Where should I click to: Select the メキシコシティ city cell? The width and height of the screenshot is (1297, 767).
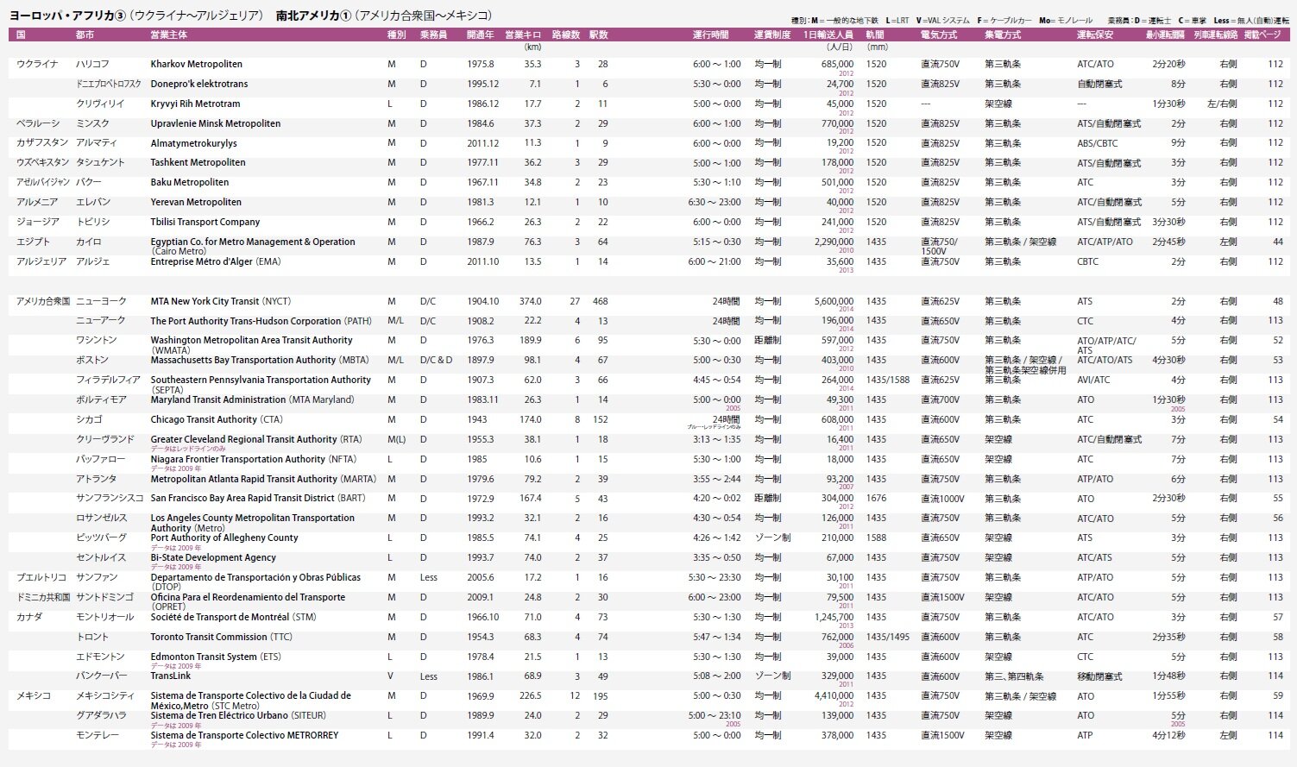105,695
